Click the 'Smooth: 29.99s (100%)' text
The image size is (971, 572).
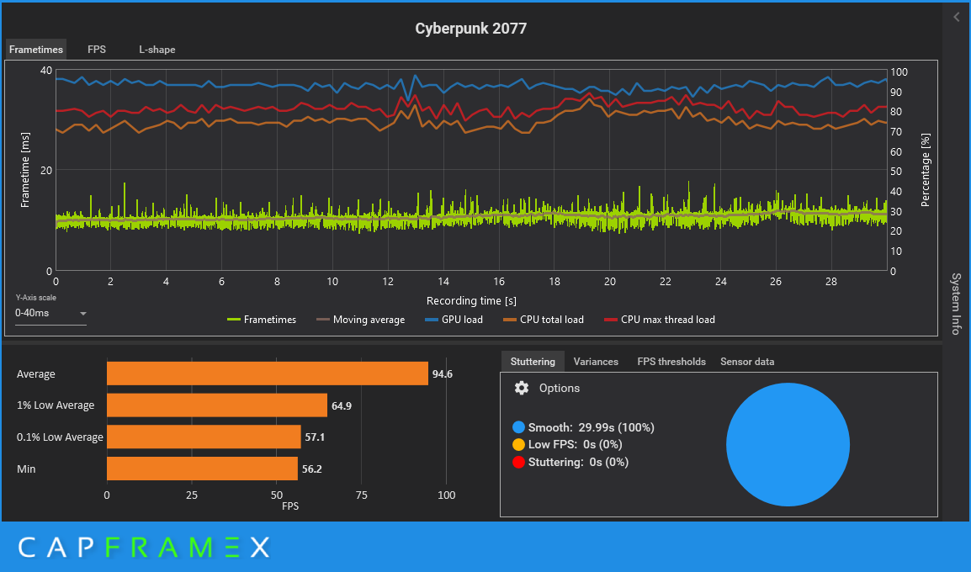tap(592, 427)
